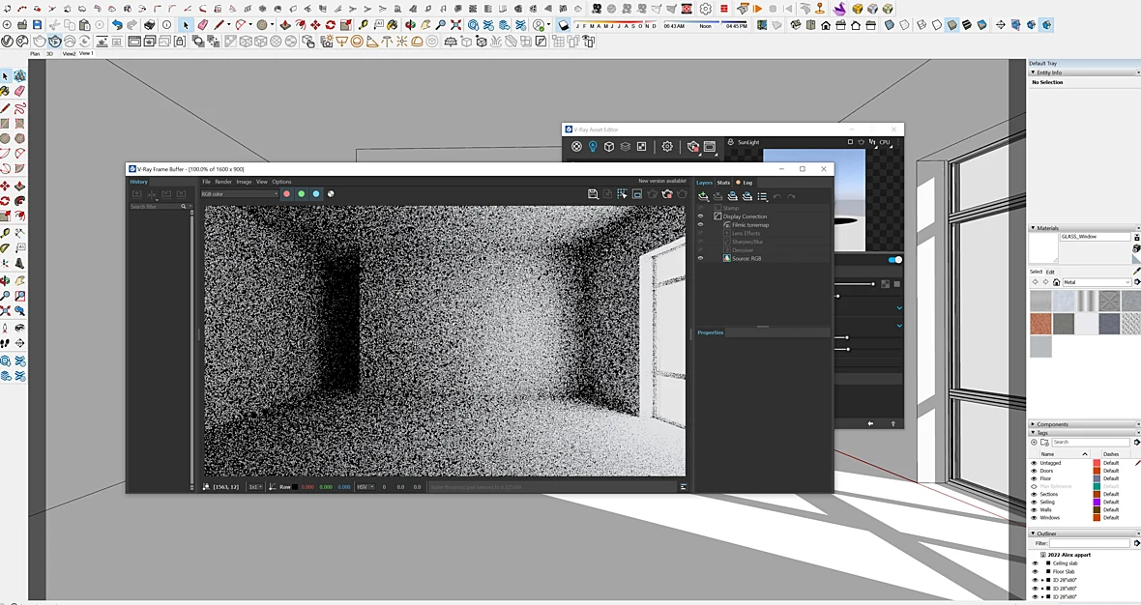This screenshot has width=1141, height=605.
Task: Select the Tape Measure tool in top toolbar
Action: (364, 25)
